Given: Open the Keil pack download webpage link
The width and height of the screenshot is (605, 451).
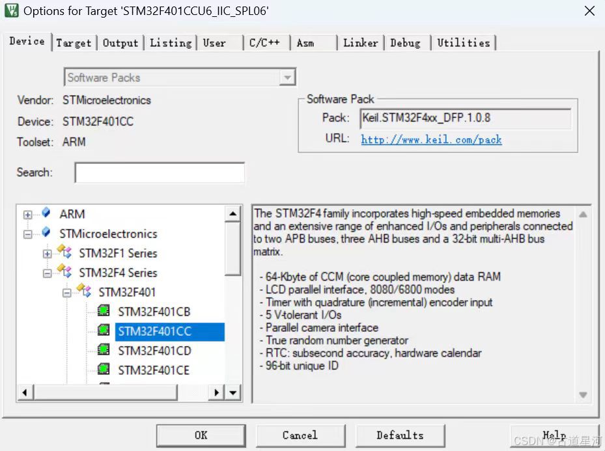Looking at the screenshot, I should pyautogui.click(x=431, y=141).
